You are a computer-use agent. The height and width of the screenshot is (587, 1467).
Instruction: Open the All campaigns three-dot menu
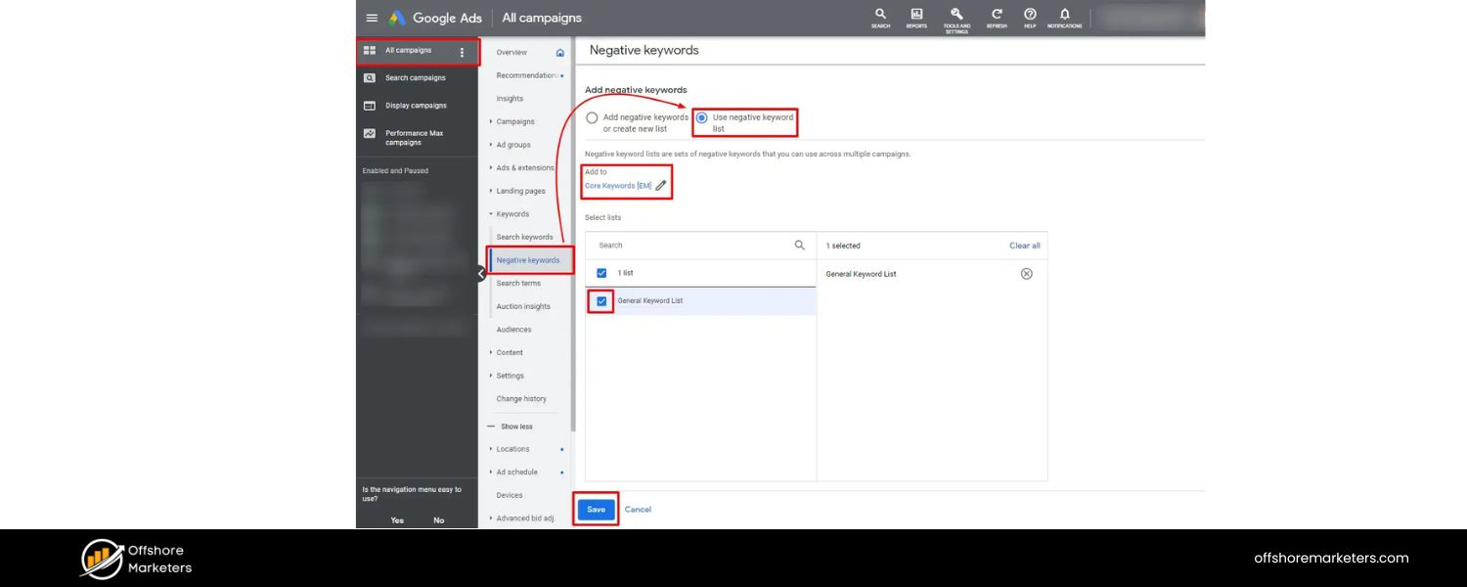[462, 51]
